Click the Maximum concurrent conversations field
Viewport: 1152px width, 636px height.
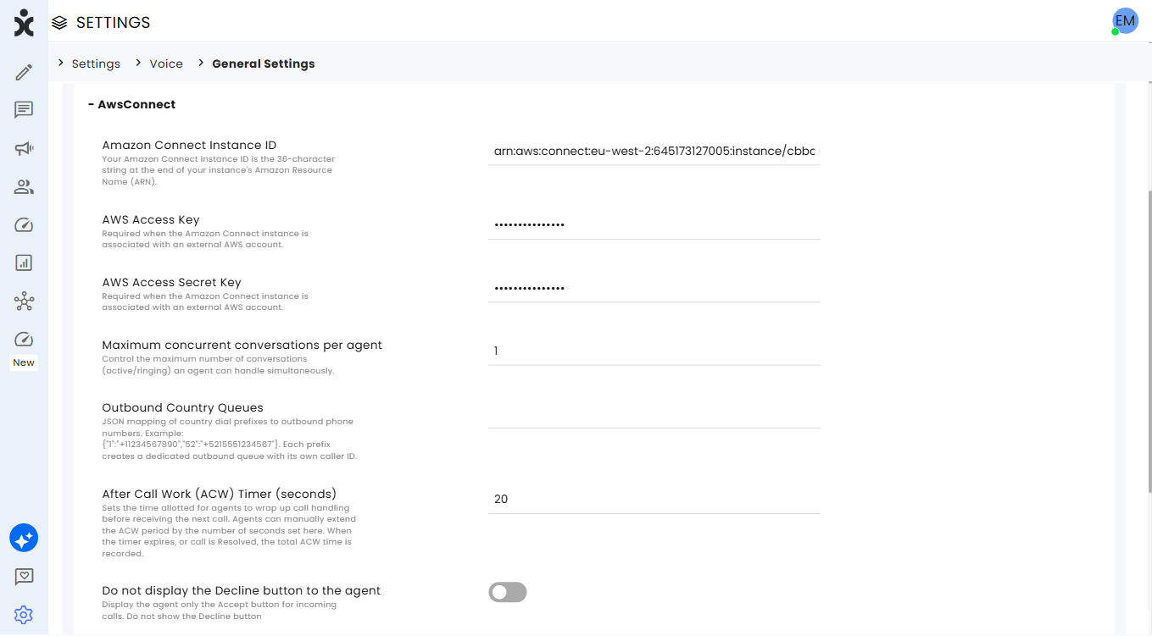pos(654,351)
